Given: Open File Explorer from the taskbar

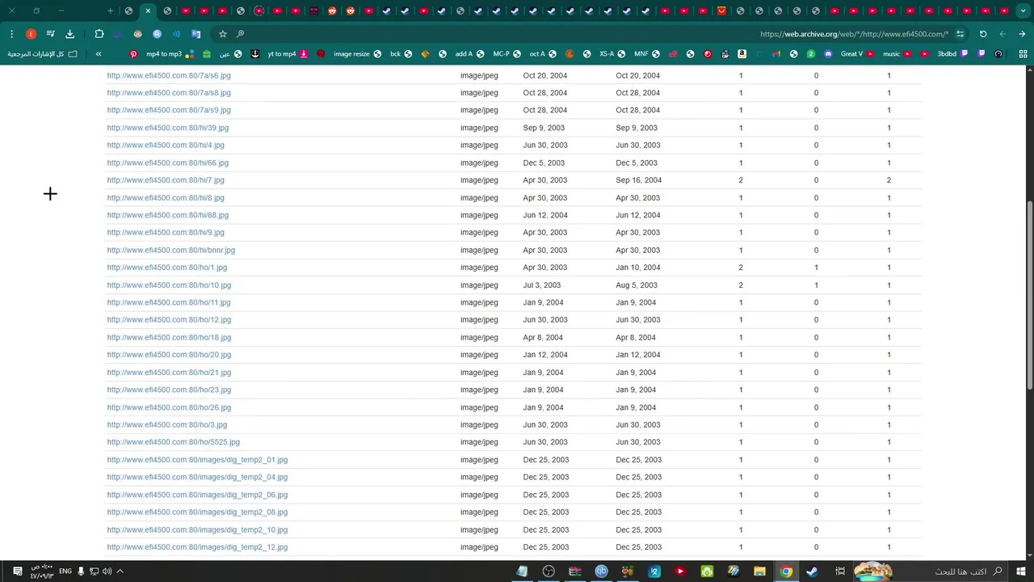Looking at the screenshot, I should [760, 571].
